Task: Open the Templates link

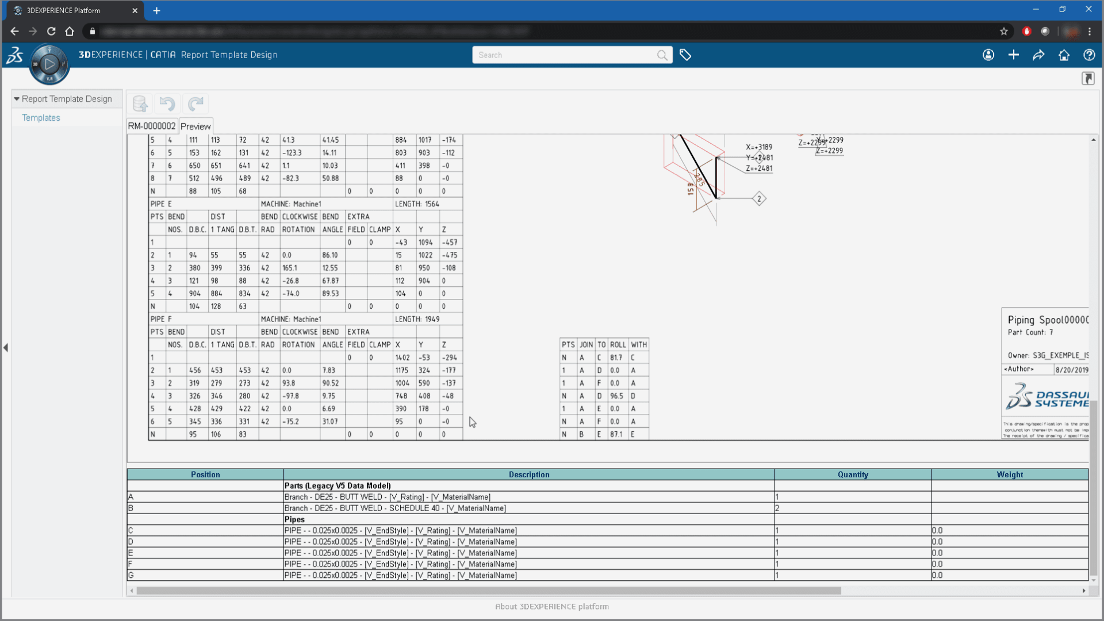Action: 41,118
